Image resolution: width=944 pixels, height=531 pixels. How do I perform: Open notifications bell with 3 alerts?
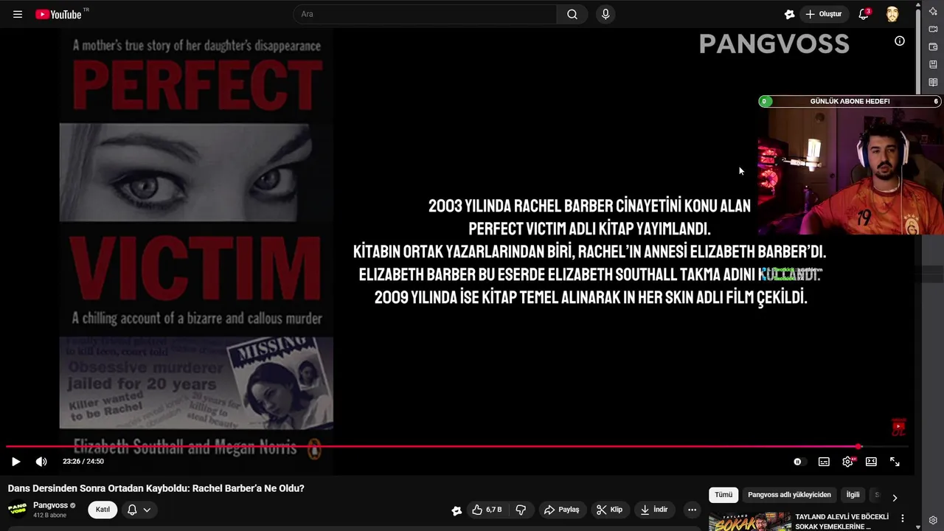tap(864, 14)
